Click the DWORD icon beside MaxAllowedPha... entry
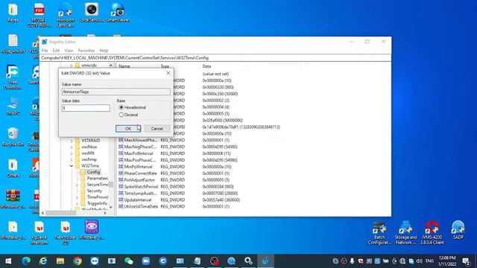The height and width of the screenshot is (268, 477). click(x=121, y=140)
